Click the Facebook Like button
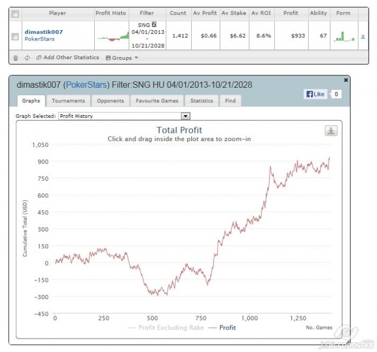 pyautogui.click(x=316, y=94)
